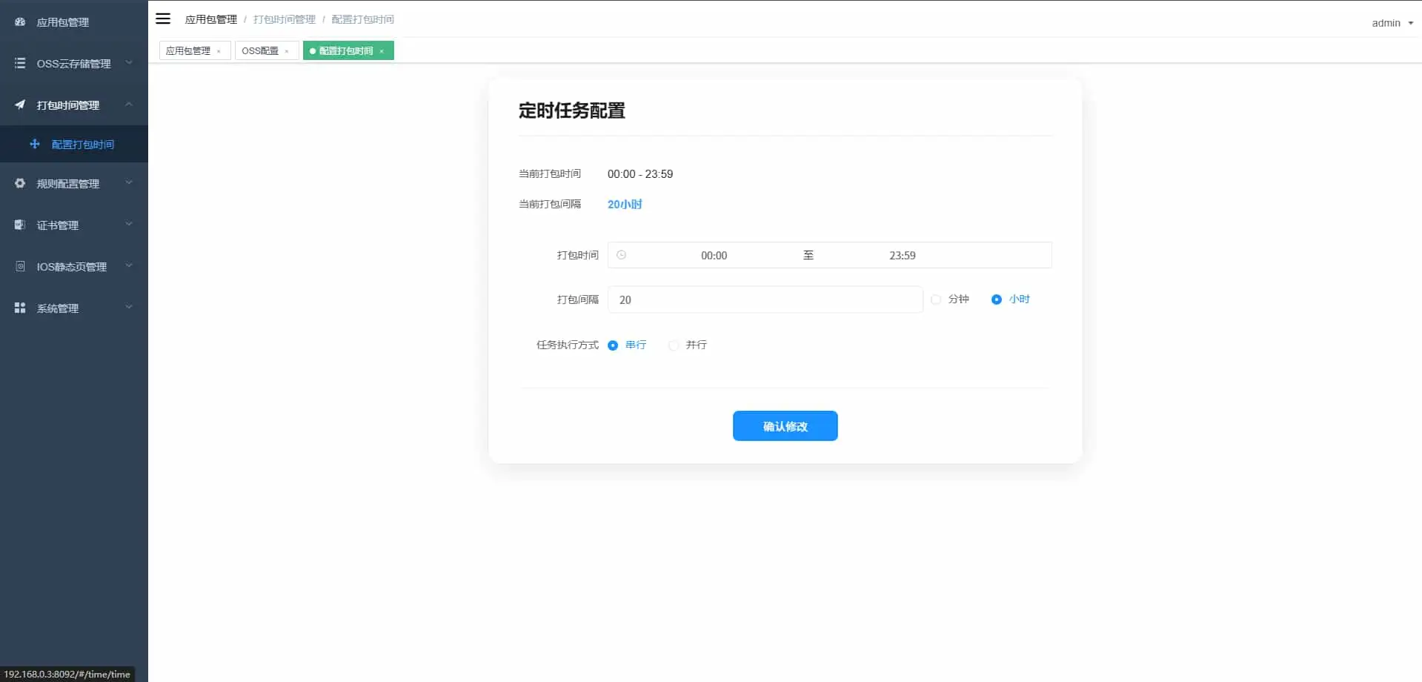Click the 打包时间管理 paper plane icon
1422x682 pixels.
[20, 105]
